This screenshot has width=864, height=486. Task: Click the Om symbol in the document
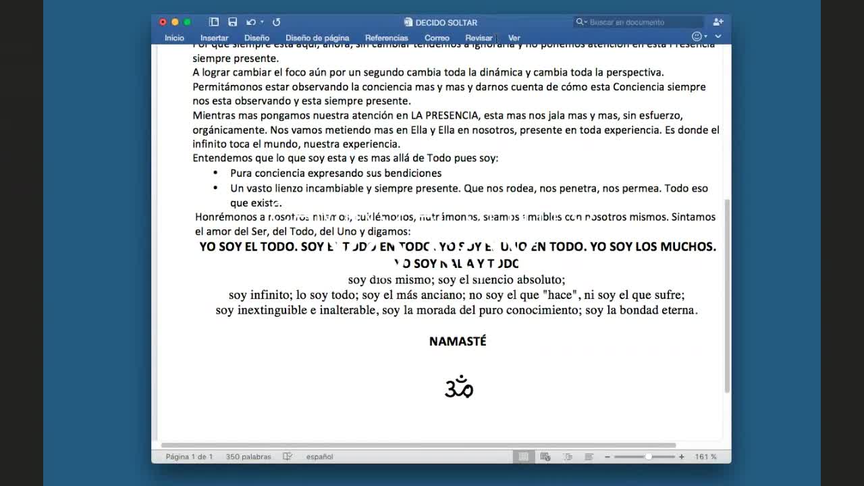(x=459, y=387)
